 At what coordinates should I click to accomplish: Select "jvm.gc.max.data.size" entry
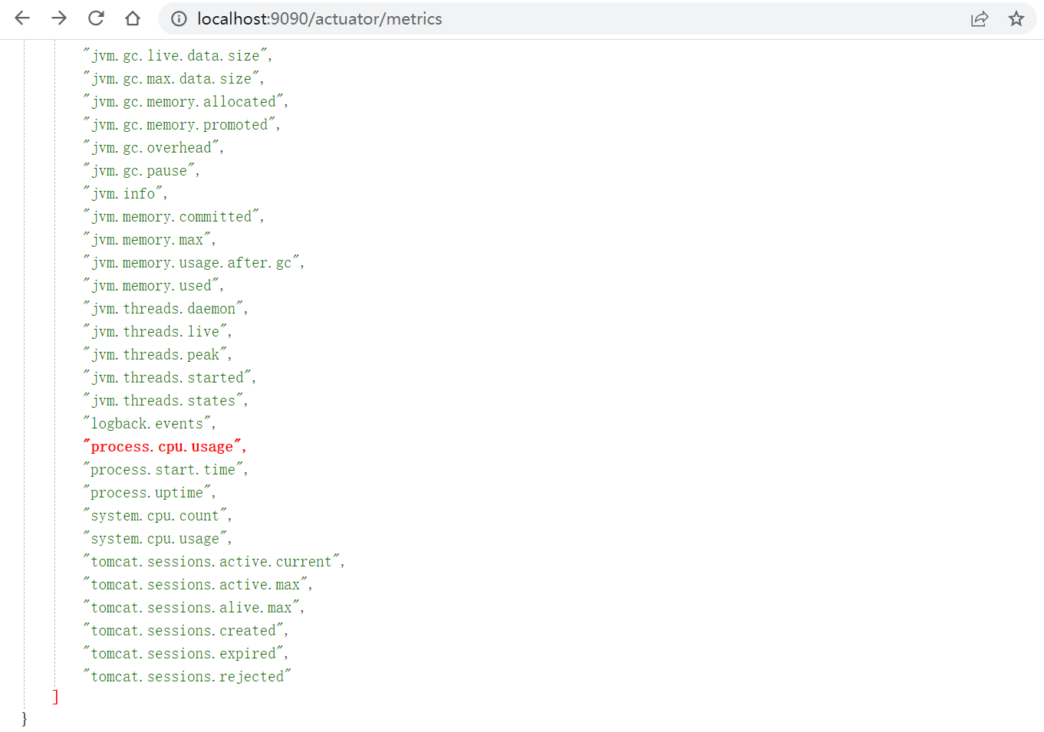pos(171,79)
